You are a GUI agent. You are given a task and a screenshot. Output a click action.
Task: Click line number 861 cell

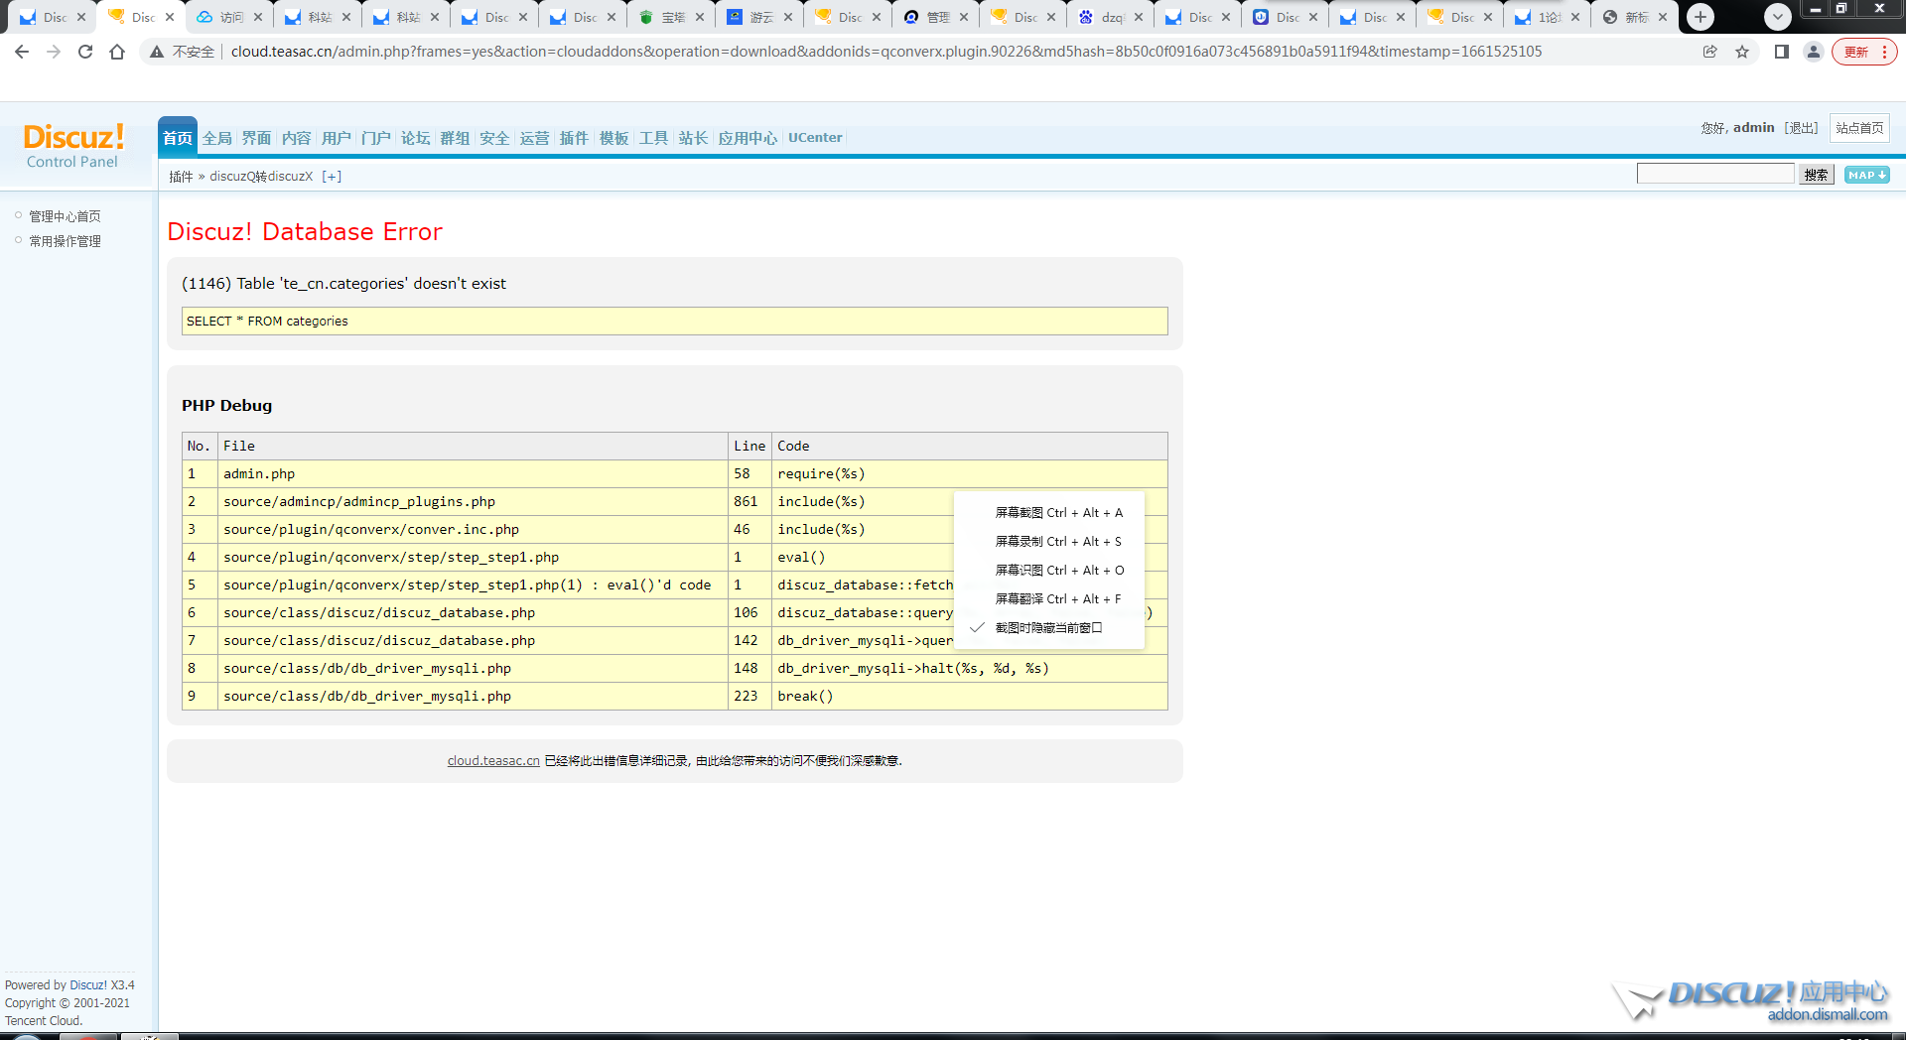tap(749, 502)
